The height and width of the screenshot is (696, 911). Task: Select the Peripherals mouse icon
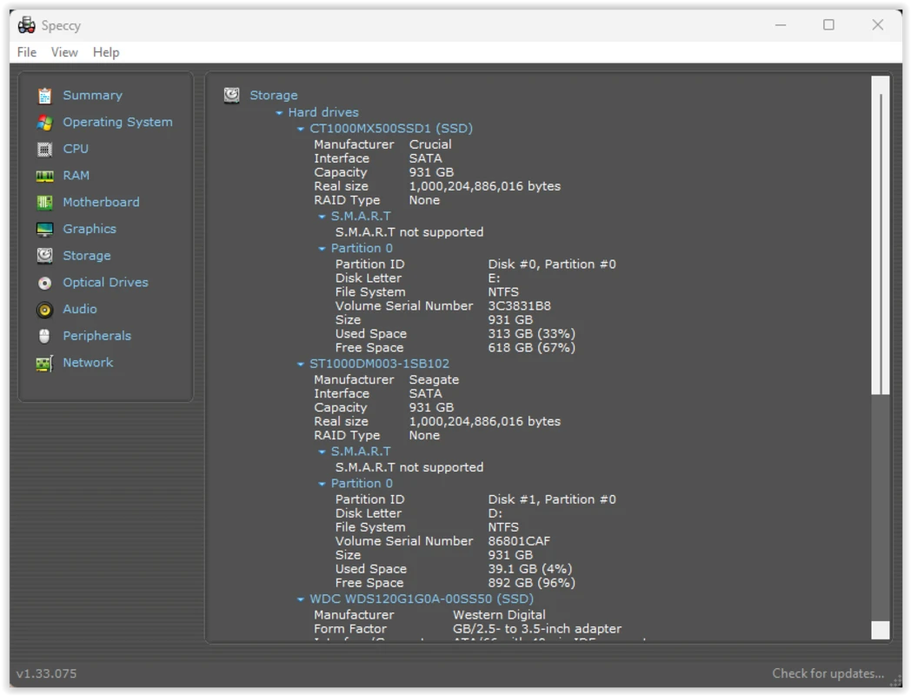pos(45,335)
